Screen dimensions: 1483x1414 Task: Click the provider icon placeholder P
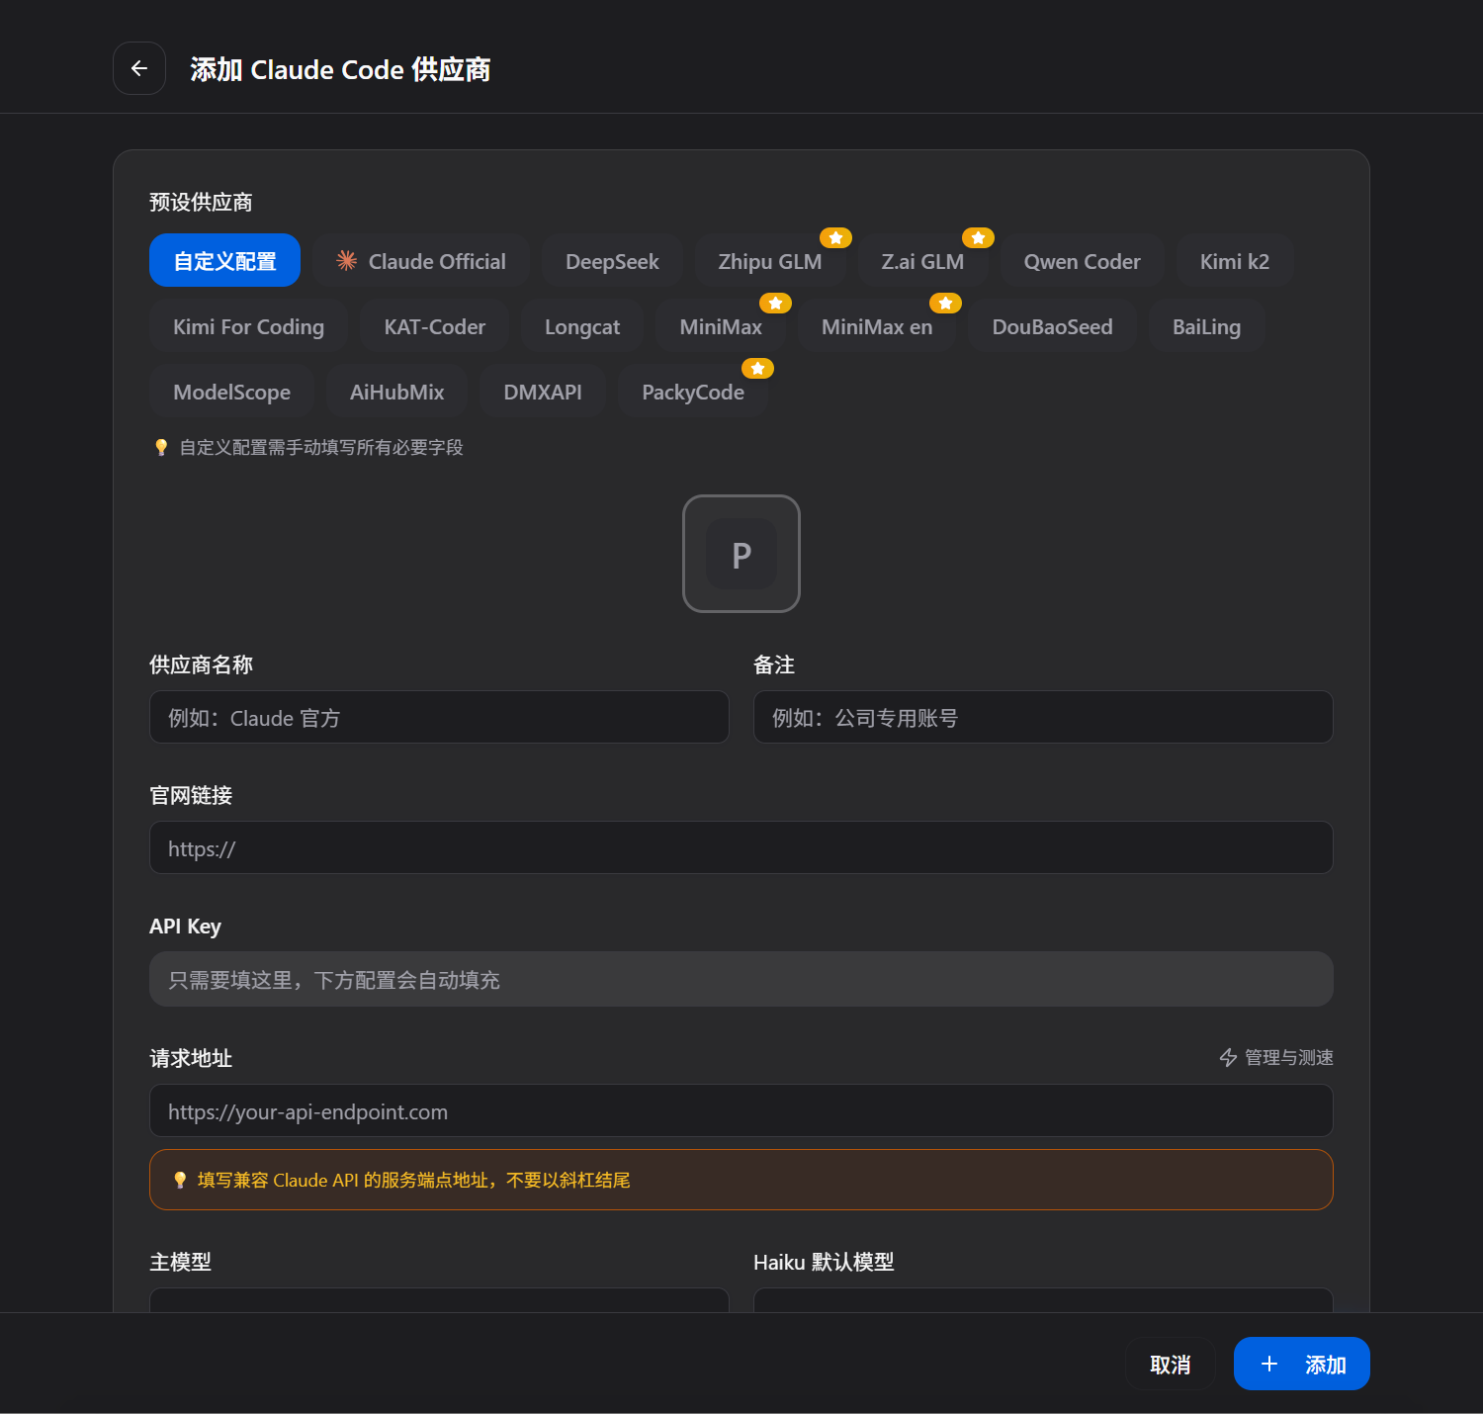coord(741,554)
